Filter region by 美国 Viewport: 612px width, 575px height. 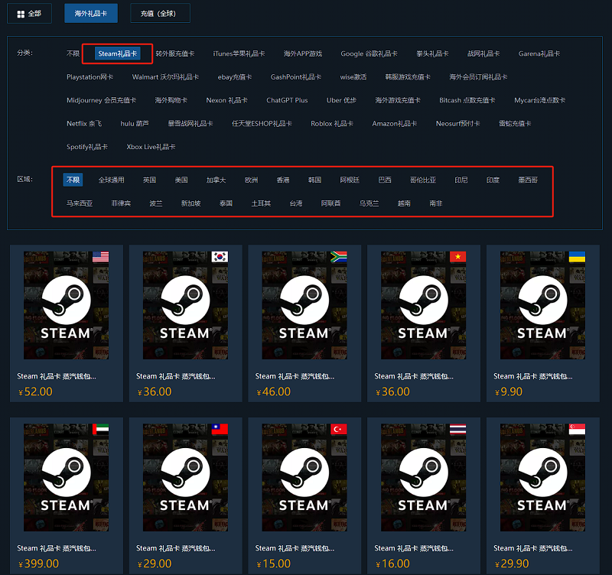(x=181, y=180)
